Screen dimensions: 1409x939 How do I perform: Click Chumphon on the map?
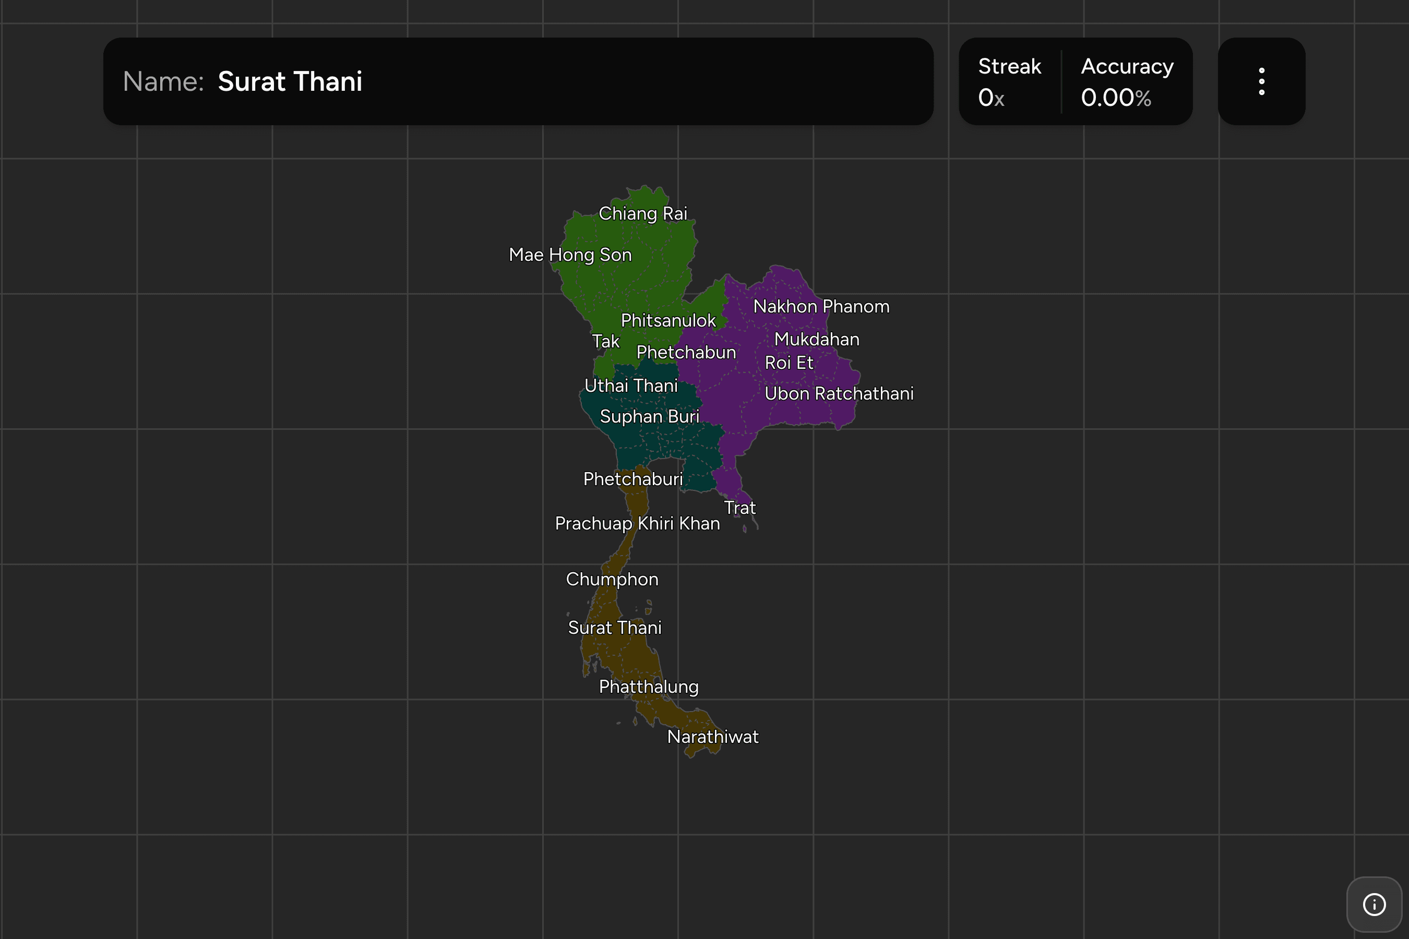[612, 579]
